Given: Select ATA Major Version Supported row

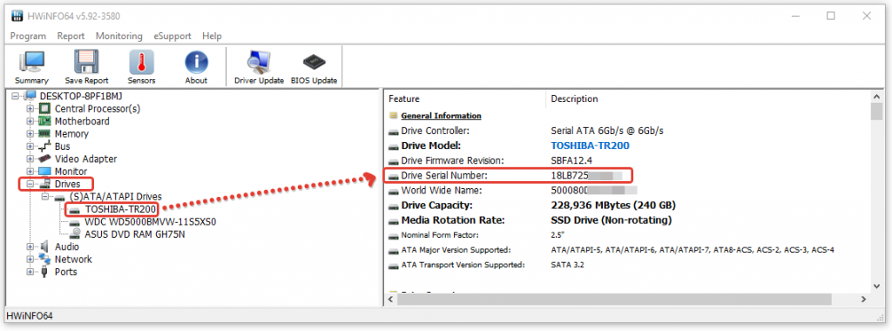Looking at the screenshot, I should [627, 250].
